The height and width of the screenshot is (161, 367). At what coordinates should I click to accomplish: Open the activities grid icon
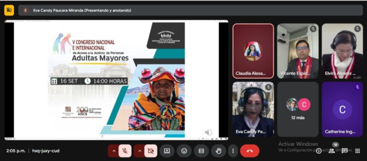[357, 151]
